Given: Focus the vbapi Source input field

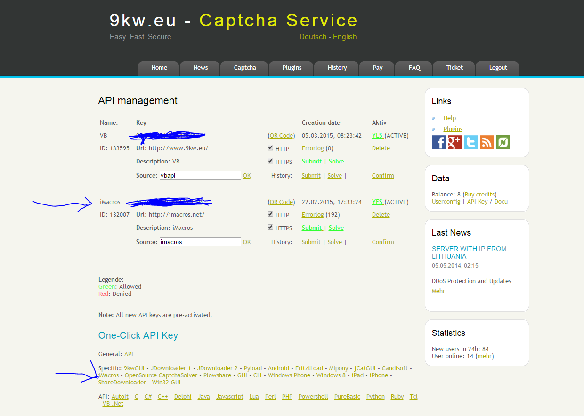Looking at the screenshot, I should [x=200, y=175].
